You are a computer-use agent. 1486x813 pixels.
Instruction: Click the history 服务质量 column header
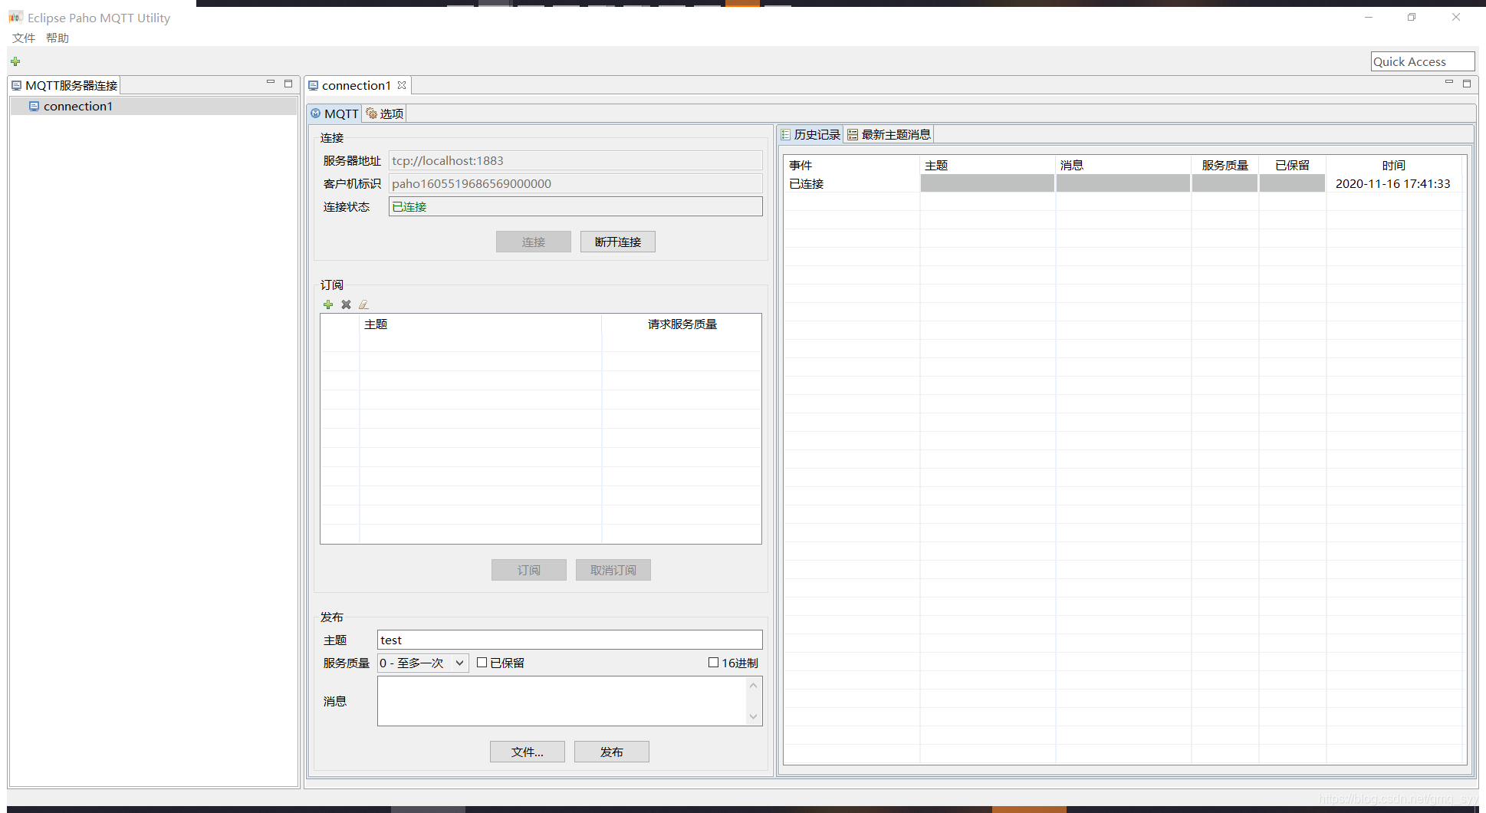pos(1225,165)
